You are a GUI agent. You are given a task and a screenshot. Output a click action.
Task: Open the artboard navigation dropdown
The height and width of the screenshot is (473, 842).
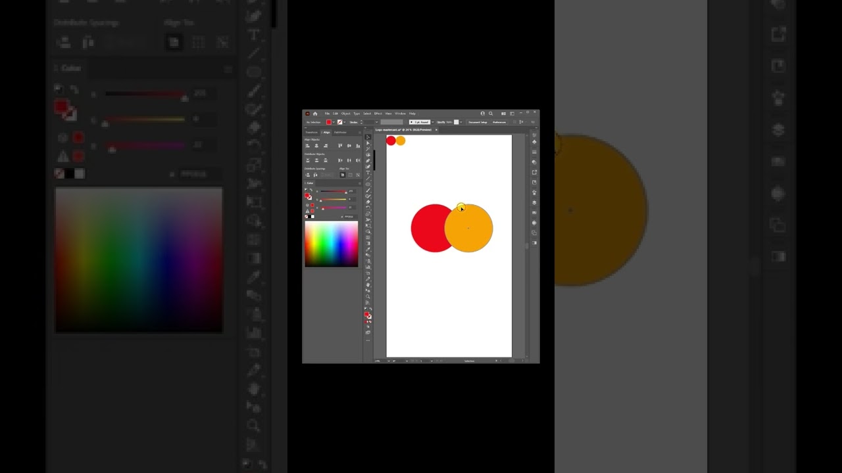pyautogui.click(x=432, y=361)
